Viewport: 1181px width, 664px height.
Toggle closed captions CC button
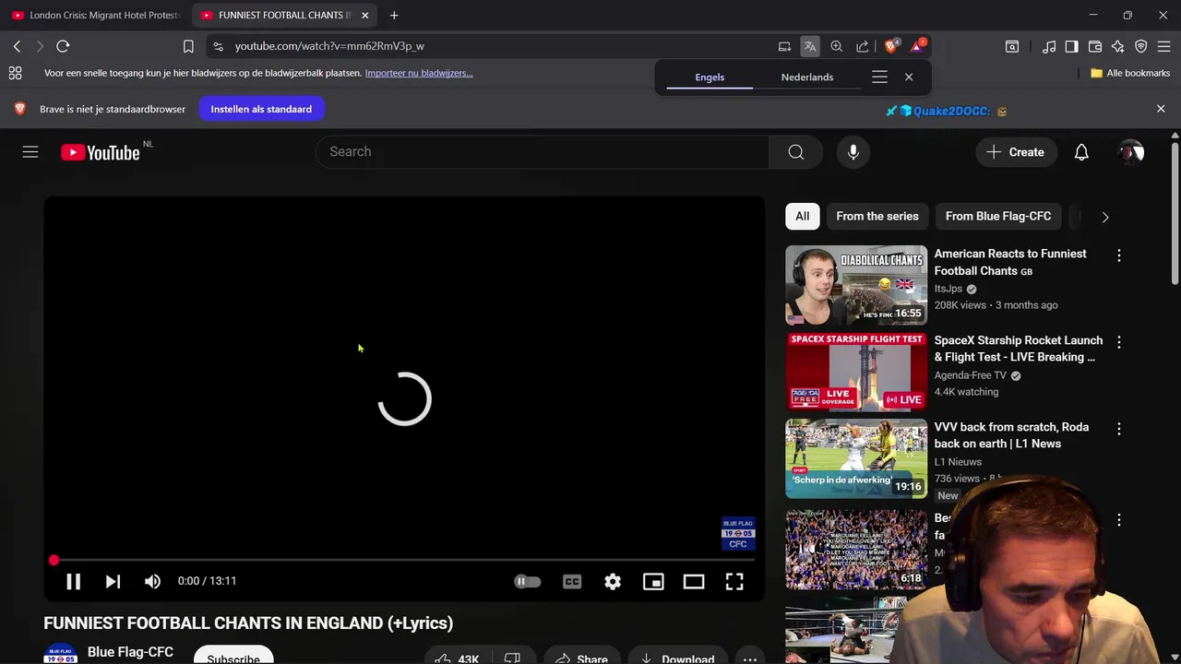[x=572, y=581]
